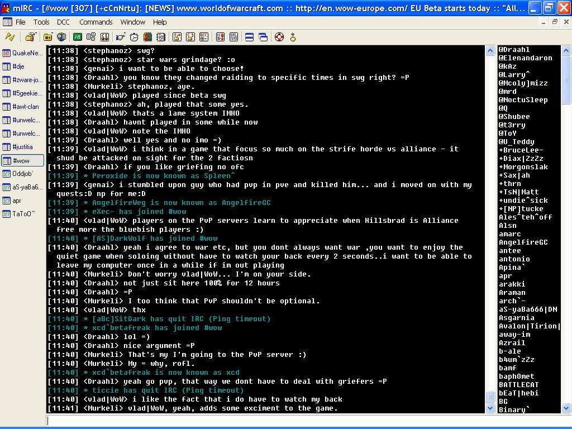The width and height of the screenshot is (572, 429).
Task: Open the Notify list icon
Action: [x=220, y=37]
